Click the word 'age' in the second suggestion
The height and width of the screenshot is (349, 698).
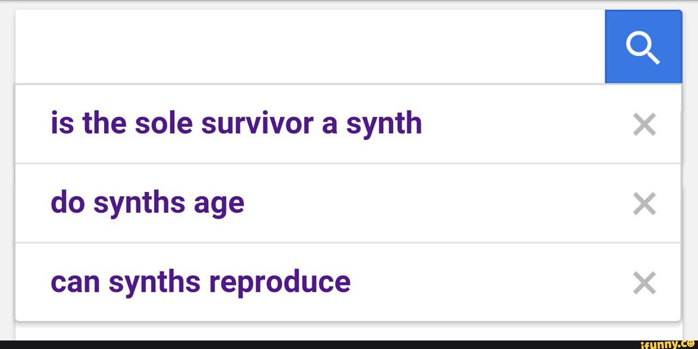coord(219,203)
